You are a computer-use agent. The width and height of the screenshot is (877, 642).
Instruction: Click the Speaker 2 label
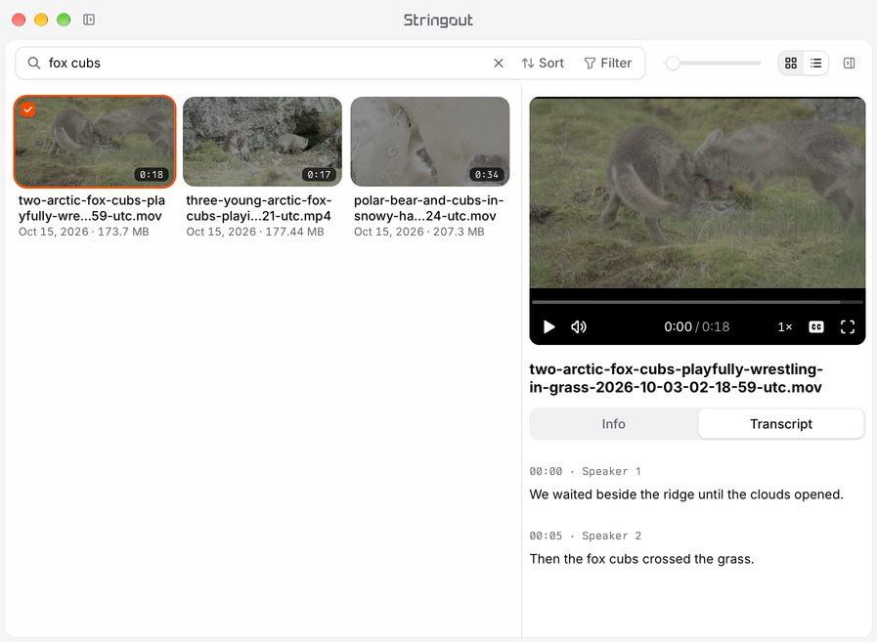point(611,535)
